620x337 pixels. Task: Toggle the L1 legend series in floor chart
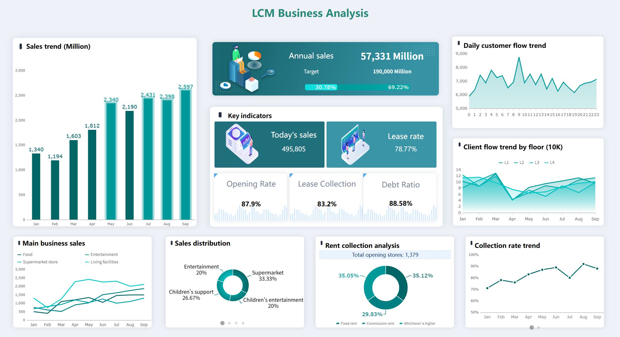pos(504,162)
